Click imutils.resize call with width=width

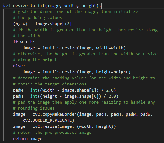click(84, 48)
